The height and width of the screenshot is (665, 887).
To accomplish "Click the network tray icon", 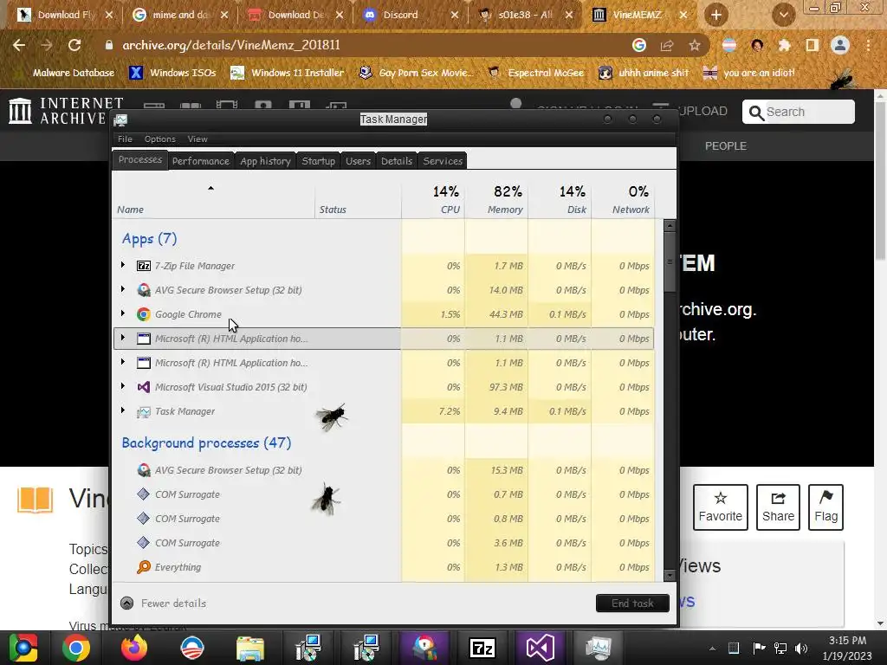I will point(780,648).
